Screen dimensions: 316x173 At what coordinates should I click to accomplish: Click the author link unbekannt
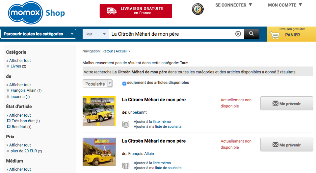coord(138,112)
